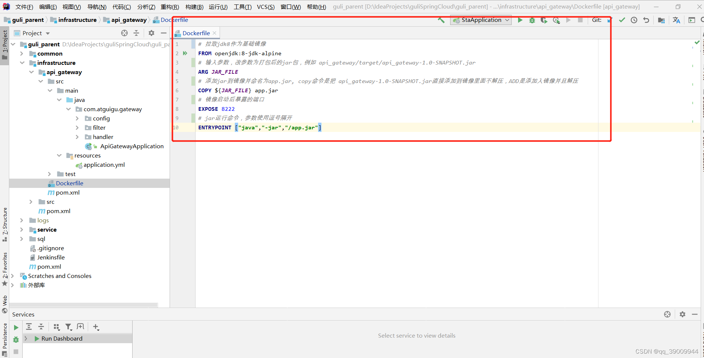Open the 构建(B) menu
704x358 pixels.
tap(194, 7)
